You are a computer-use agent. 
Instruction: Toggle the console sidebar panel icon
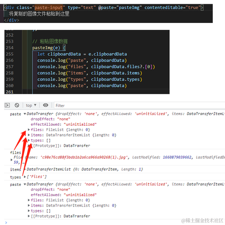(x=7, y=105)
